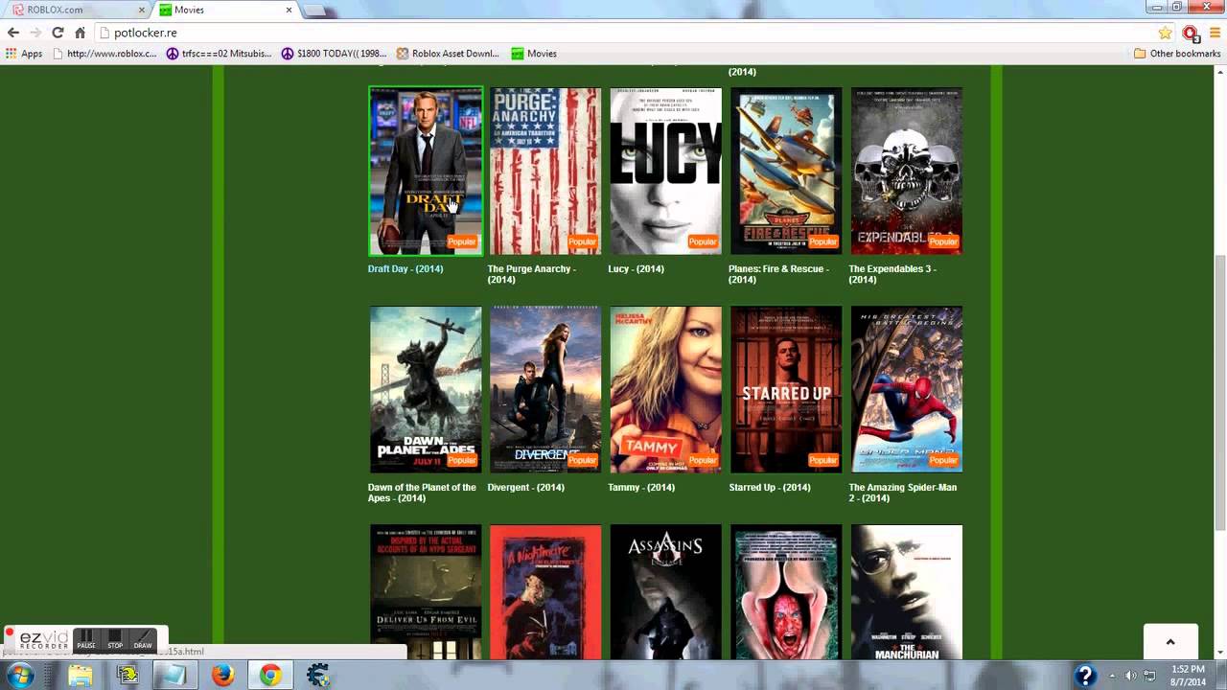Screen dimensions: 1227x690
Task: Open the Apps shortcut in bookmarks bar
Action: coord(25,54)
